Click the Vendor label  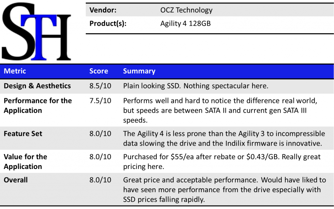[x=104, y=10]
